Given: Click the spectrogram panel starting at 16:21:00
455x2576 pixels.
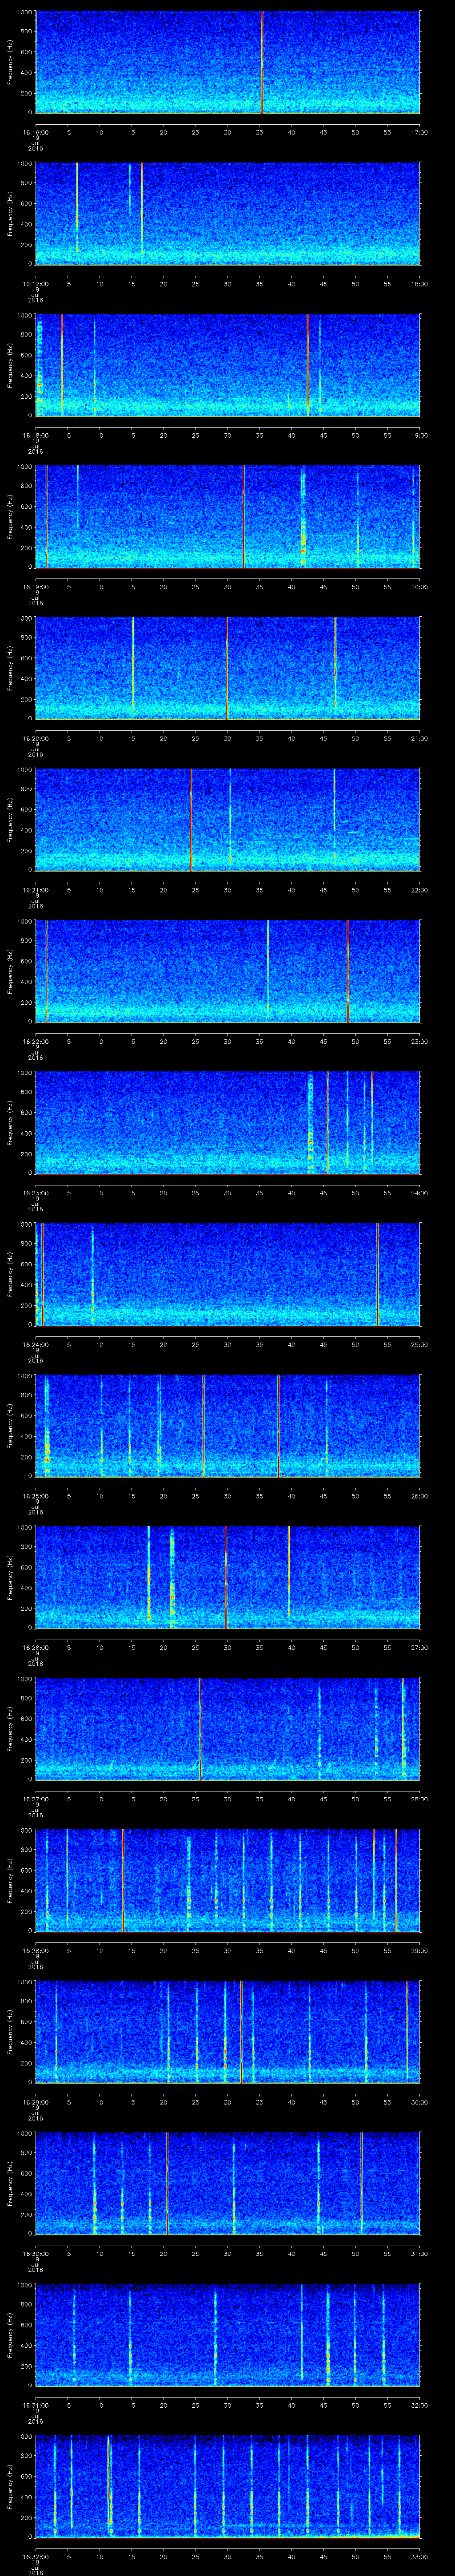Looking at the screenshot, I should 228,820.
